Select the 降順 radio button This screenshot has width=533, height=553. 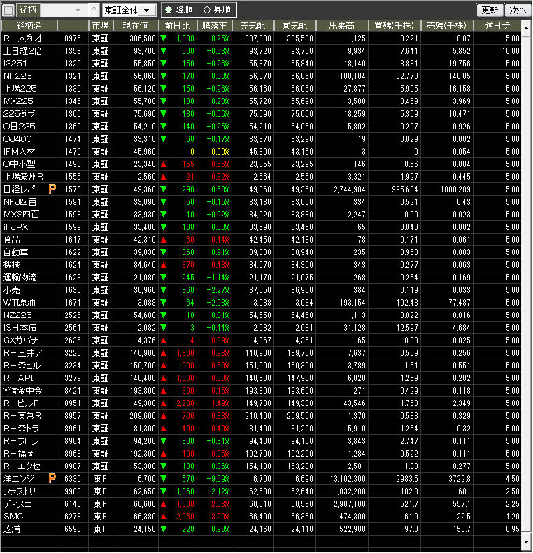point(169,10)
